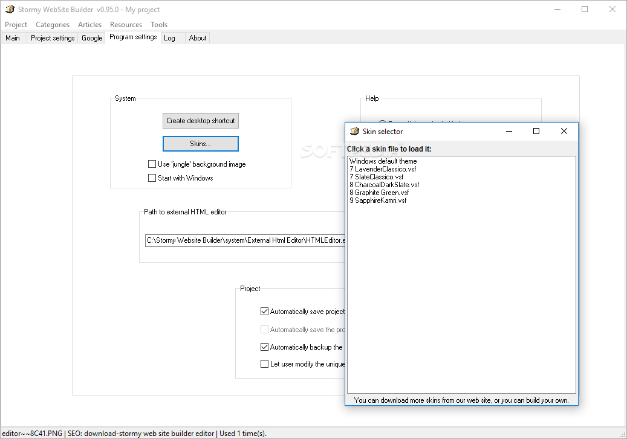Viewport: 627px width, 439px height.
Task: Open the Tools menu
Action: pos(159,24)
